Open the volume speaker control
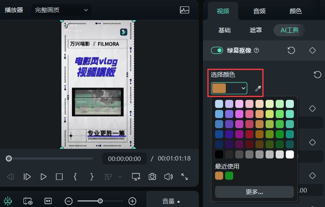 point(169,177)
